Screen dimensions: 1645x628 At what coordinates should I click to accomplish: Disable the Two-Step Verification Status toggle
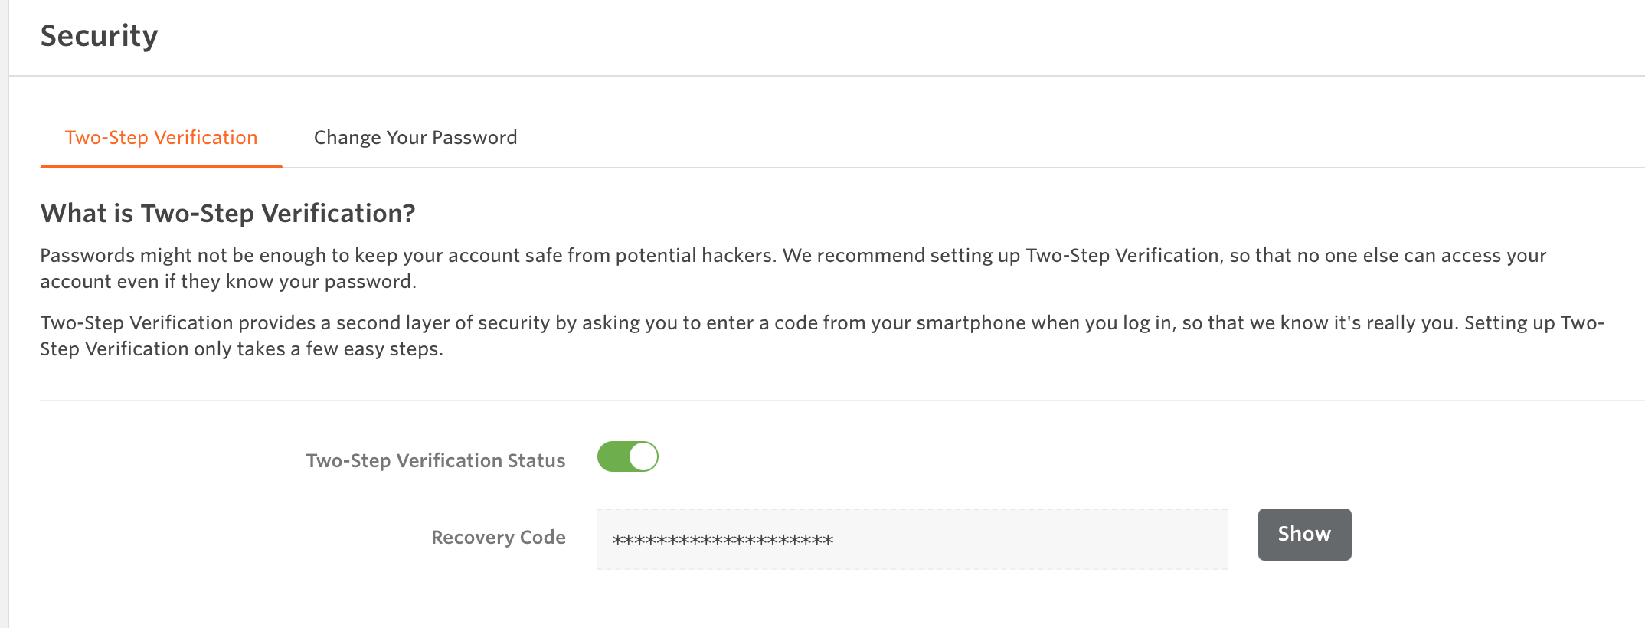point(628,456)
